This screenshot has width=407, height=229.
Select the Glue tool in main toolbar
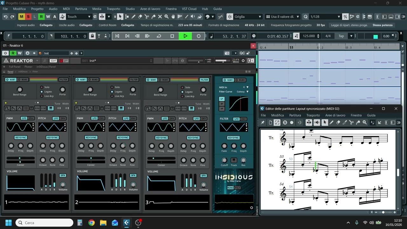153,17
